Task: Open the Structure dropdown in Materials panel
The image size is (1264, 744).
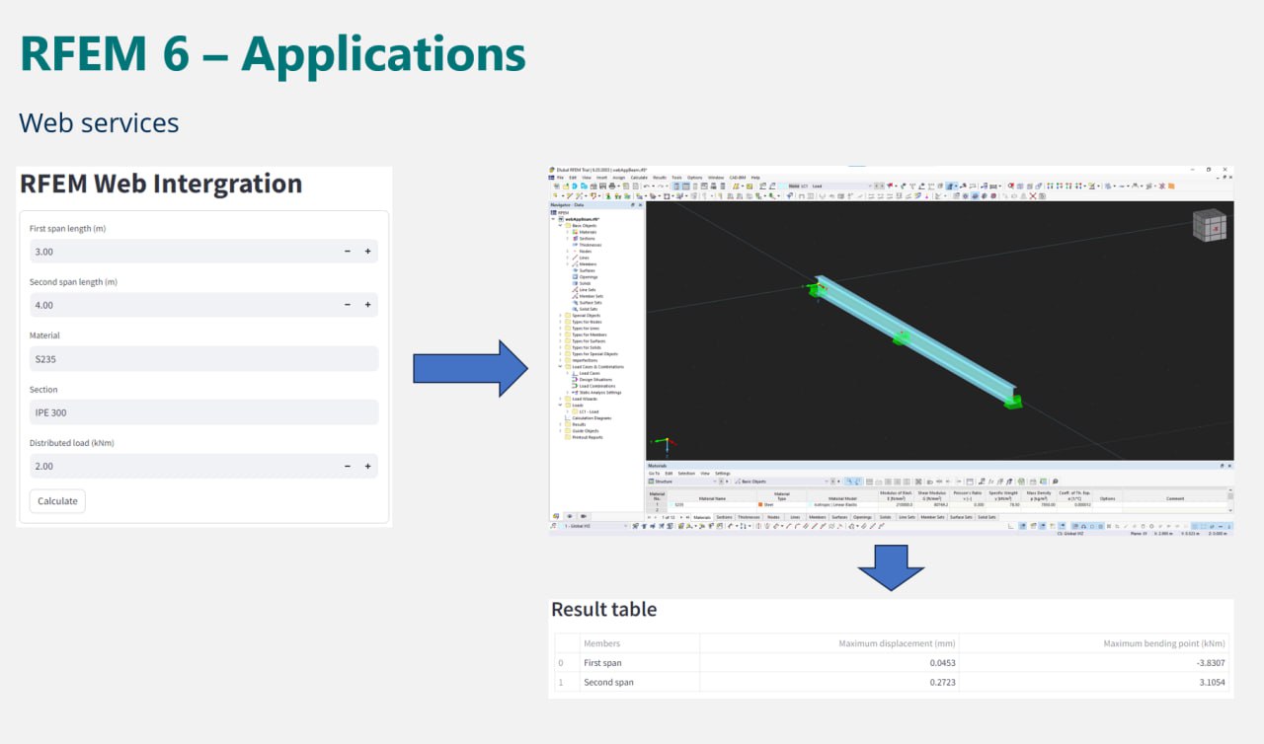Action: pyautogui.click(x=683, y=482)
